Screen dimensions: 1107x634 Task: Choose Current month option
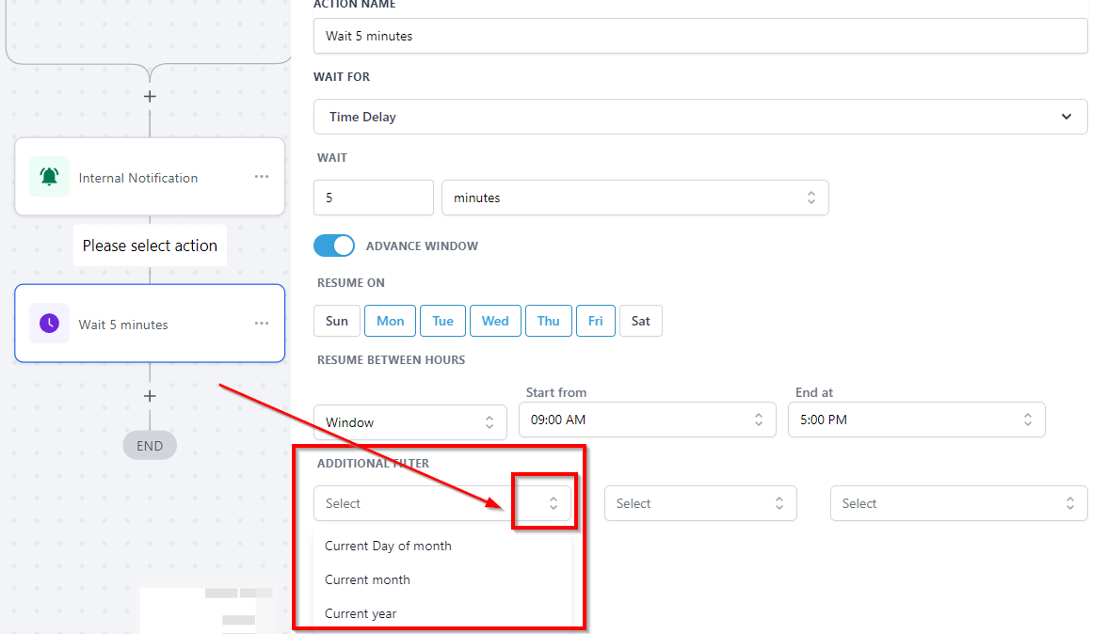(x=442, y=579)
